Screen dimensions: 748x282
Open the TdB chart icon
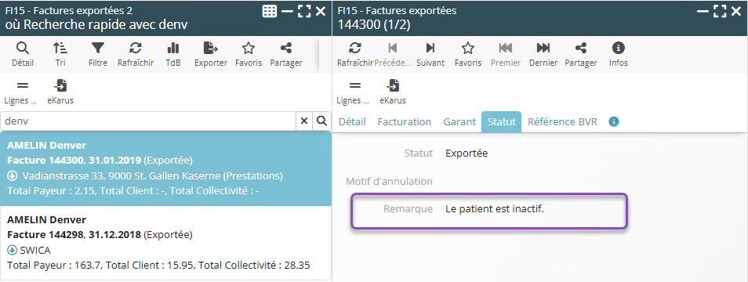click(x=173, y=54)
